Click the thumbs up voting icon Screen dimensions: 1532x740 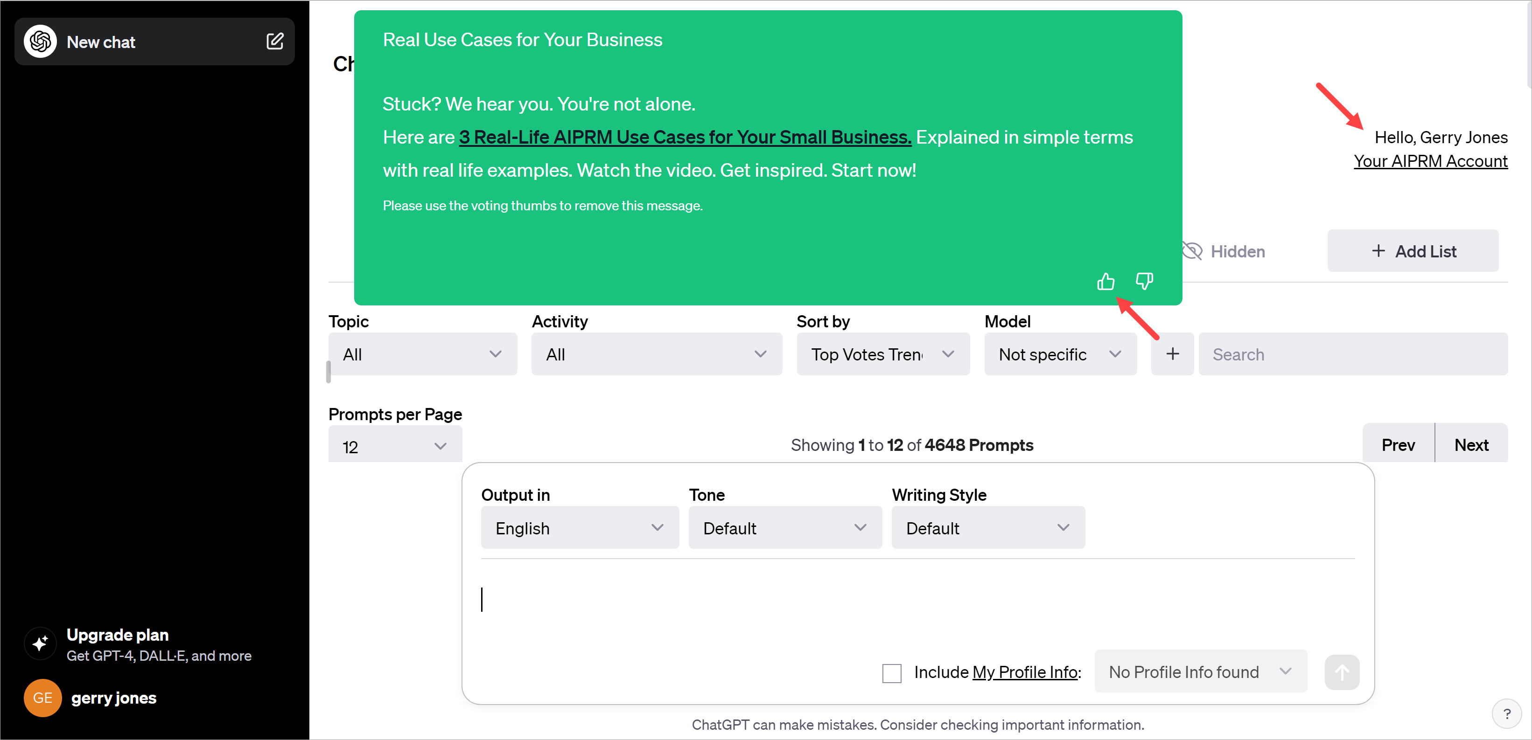[x=1105, y=281]
